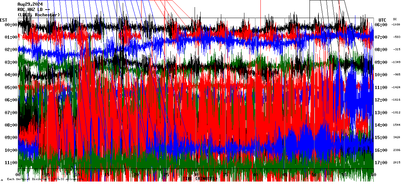Click the Aug29,2024 date label
The width and height of the screenshot is (402, 184).
(30, 4)
